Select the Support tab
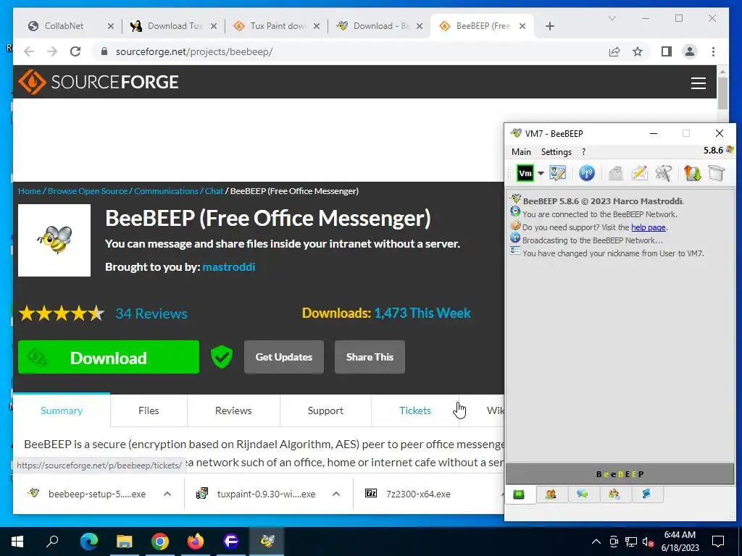This screenshot has width=742, height=556. click(x=325, y=410)
